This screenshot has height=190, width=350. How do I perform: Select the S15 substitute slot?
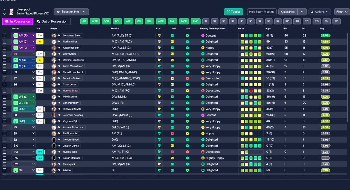(336, 21)
